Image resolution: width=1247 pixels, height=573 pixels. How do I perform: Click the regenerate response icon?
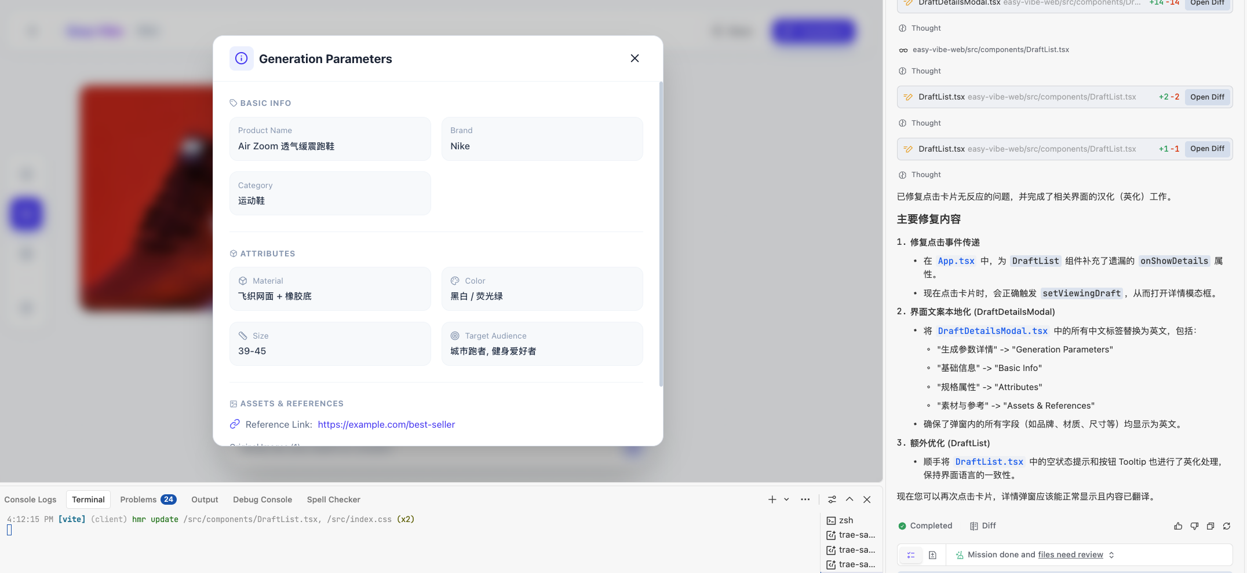point(1227,526)
